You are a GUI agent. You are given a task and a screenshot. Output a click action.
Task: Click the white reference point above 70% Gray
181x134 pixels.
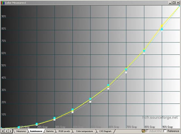click(126, 73)
